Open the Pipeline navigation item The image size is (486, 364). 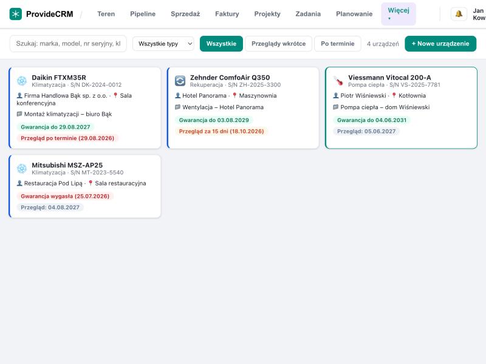tap(143, 14)
